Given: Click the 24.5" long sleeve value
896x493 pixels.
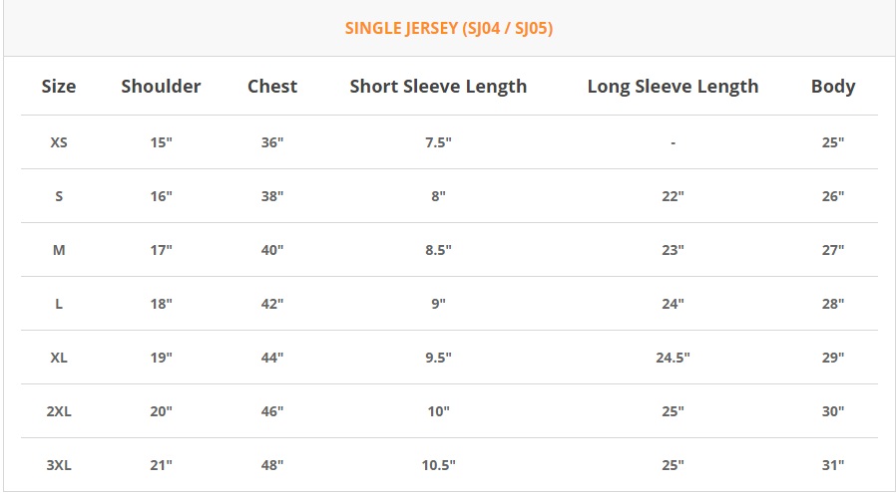Looking at the screenshot, I should pos(672,358).
